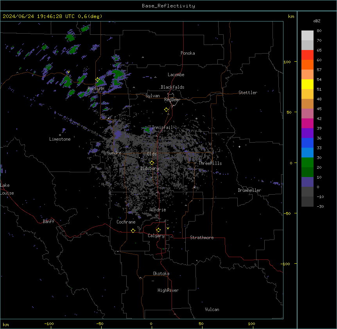Screen dimensions: 337x329
Task: Select the purple swatch between 39 and 36
Action: (307, 133)
